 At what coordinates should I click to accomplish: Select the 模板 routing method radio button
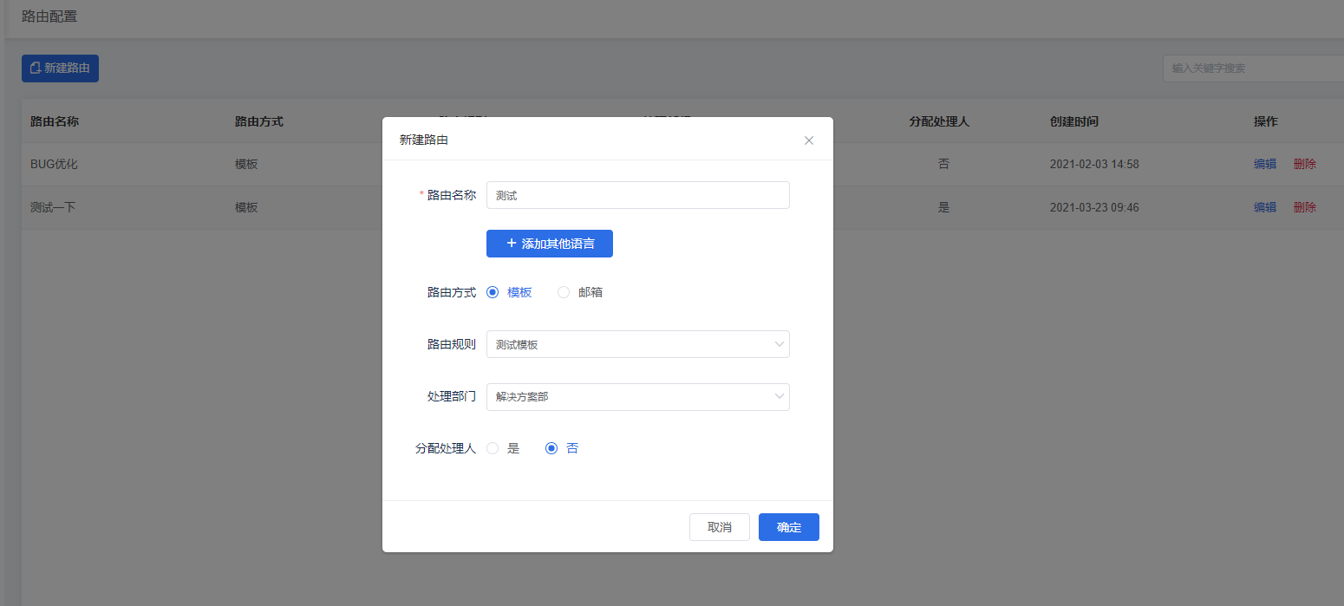(x=493, y=292)
